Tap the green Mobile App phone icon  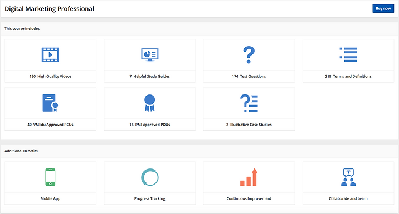click(x=50, y=177)
